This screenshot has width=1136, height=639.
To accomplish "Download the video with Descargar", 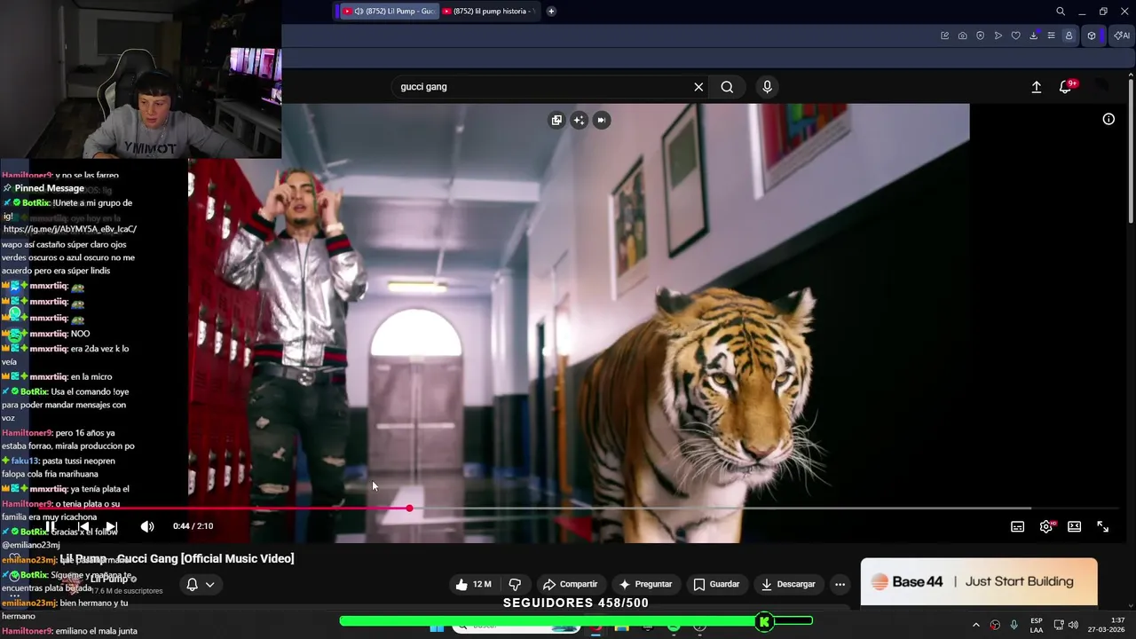I will click(789, 584).
